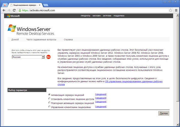The image size is (180, 127).
Task: Maximize the browser window
Action: 169,2
